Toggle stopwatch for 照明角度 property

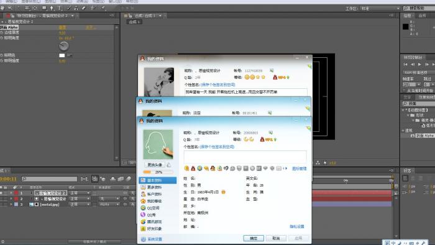[x=2, y=38]
